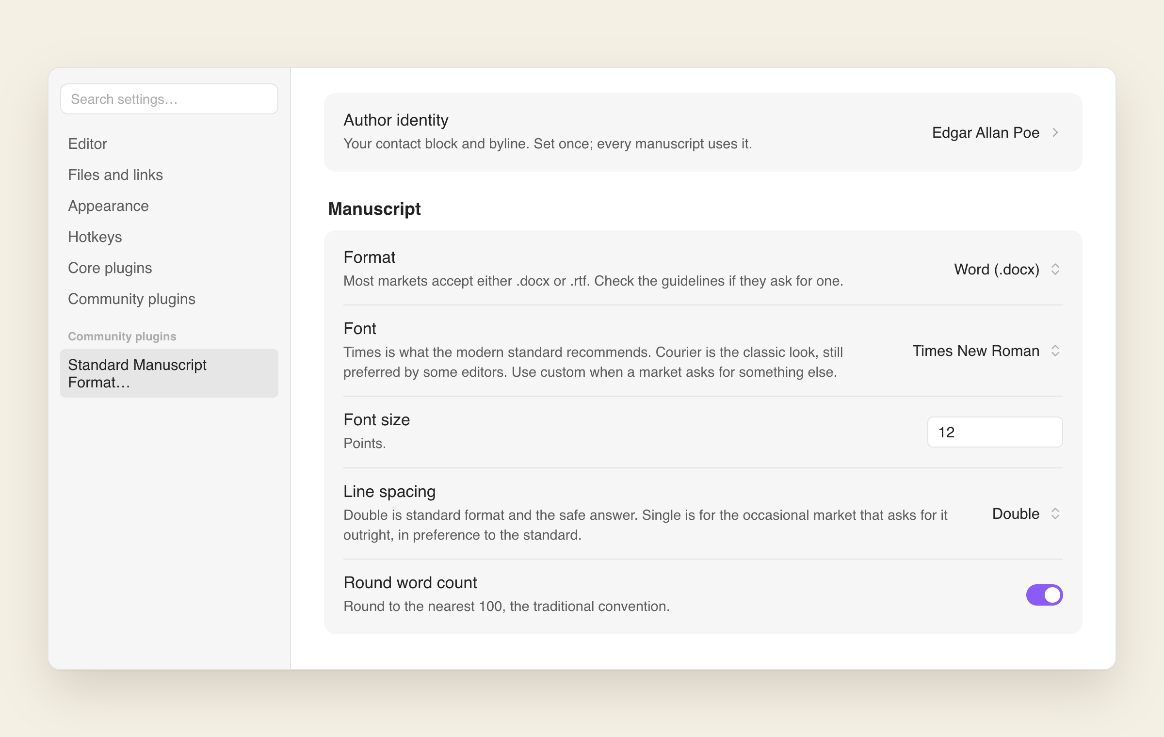Select Standard Manuscript Format plugin tab
This screenshot has width=1164, height=737.
click(169, 373)
